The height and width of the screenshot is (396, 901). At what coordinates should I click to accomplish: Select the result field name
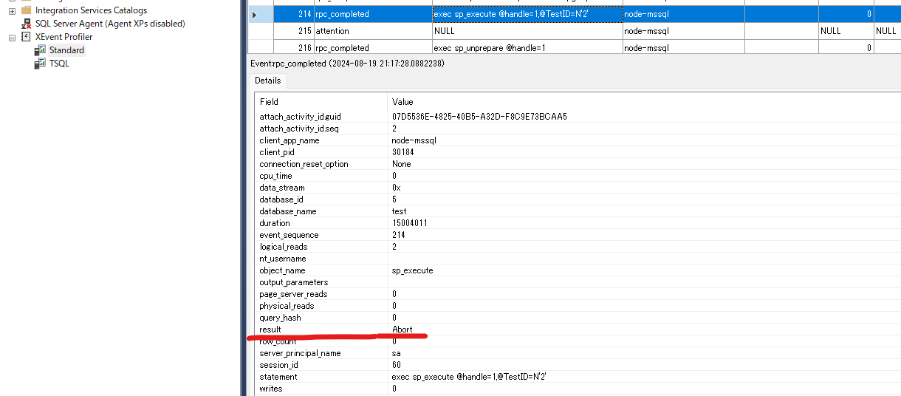coord(270,330)
